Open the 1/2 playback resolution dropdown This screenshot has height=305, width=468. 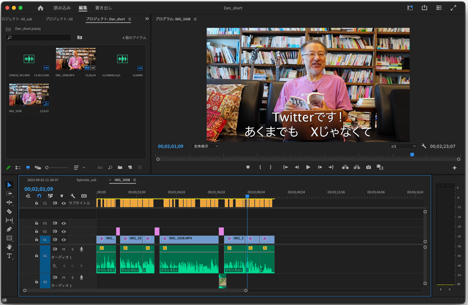tap(403, 146)
